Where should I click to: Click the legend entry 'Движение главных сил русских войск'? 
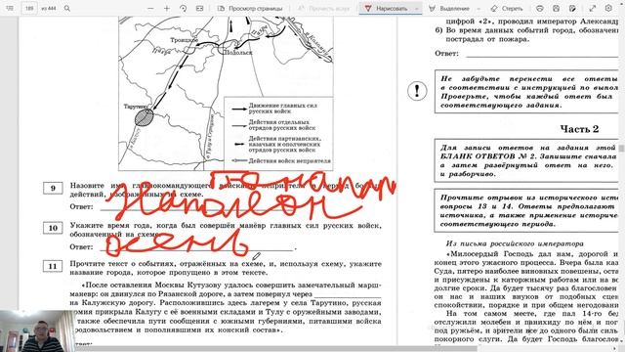click(x=275, y=109)
